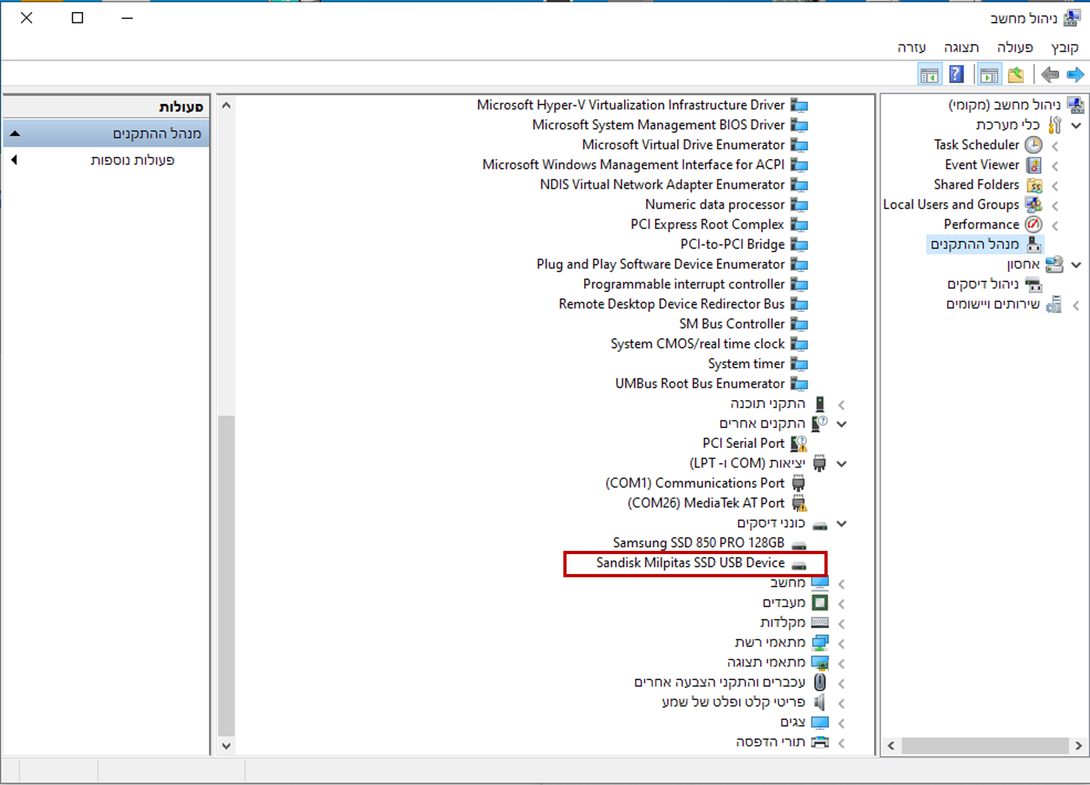The width and height of the screenshot is (1090, 785).
Task: Select Numeric data processor device
Action: [715, 205]
